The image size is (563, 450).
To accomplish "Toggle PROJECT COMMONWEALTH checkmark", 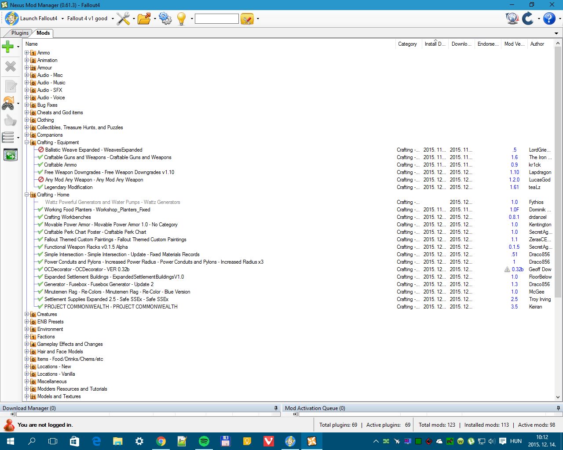I will [x=40, y=307].
